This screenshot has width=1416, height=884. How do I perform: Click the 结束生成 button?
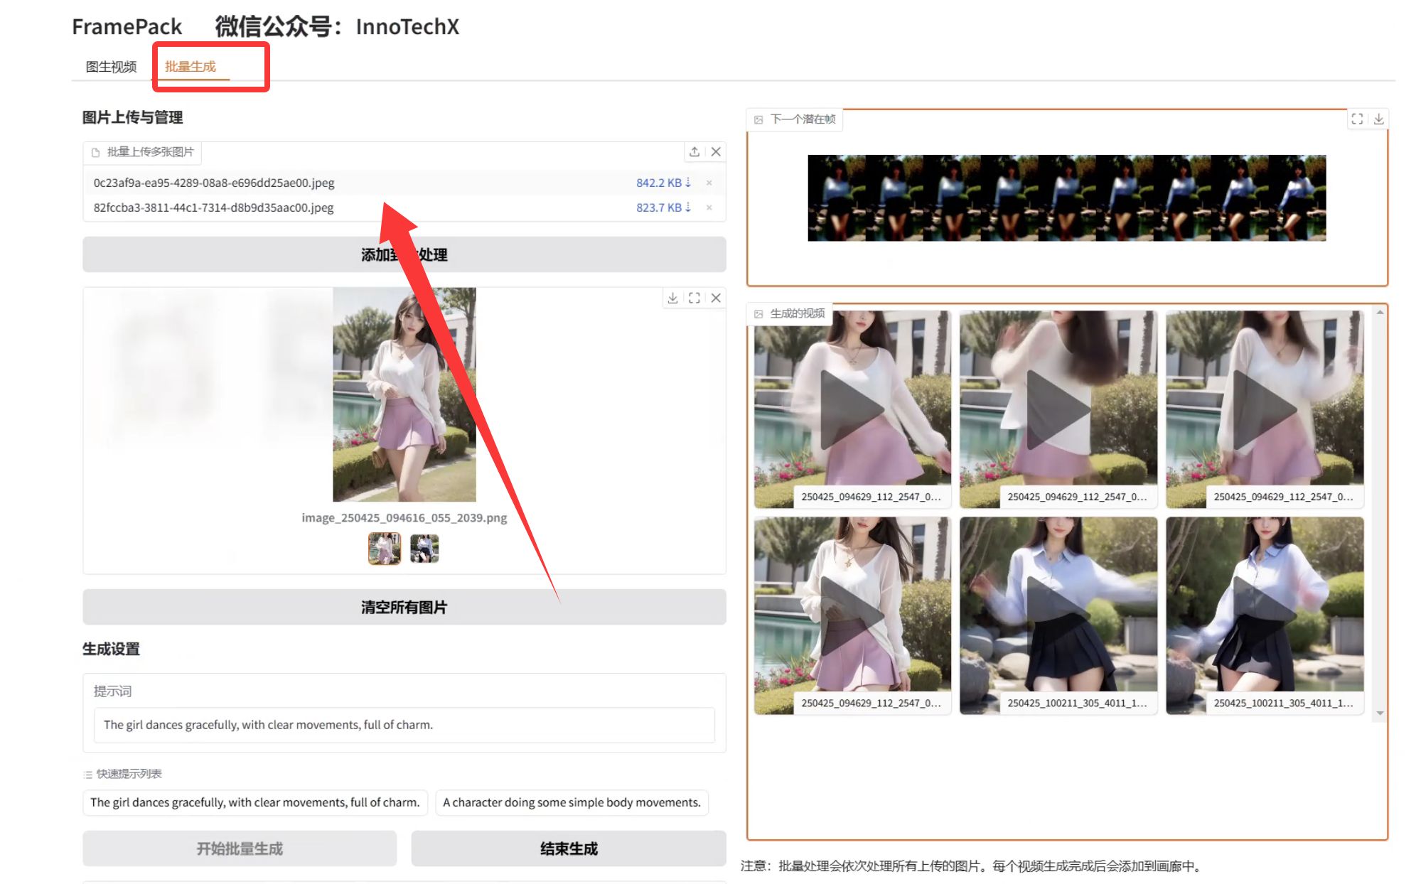click(x=568, y=848)
